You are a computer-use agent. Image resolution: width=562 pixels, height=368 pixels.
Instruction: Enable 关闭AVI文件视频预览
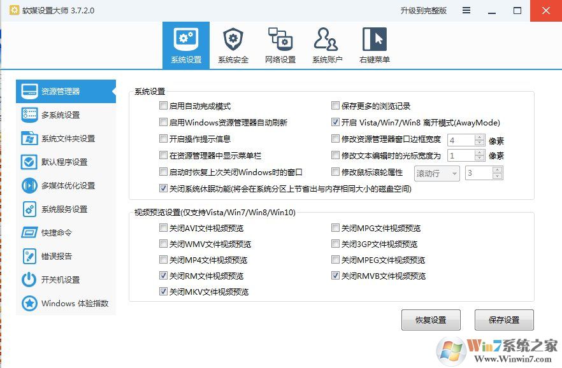coord(164,228)
